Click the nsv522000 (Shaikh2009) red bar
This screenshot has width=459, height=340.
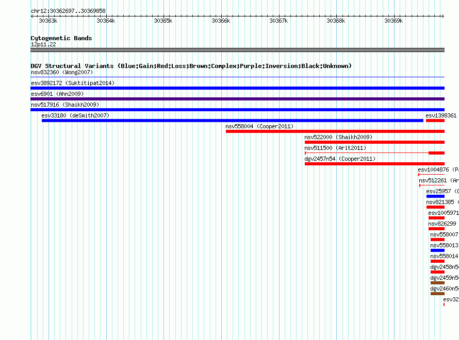[x=375, y=142]
